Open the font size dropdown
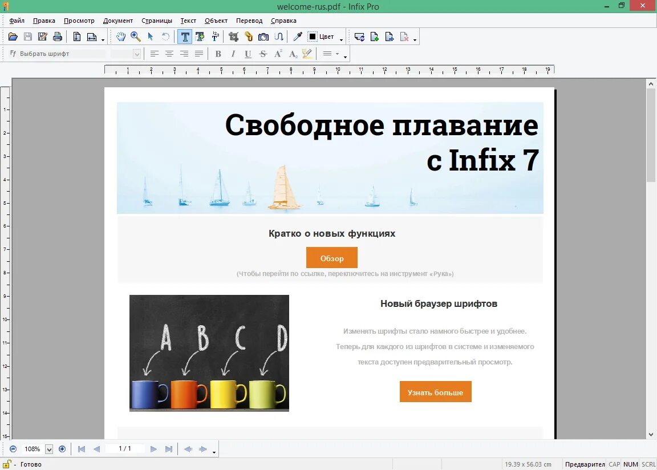 click(x=137, y=54)
